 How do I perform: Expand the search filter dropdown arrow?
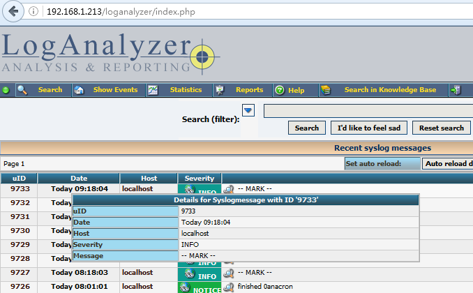point(248,110)
